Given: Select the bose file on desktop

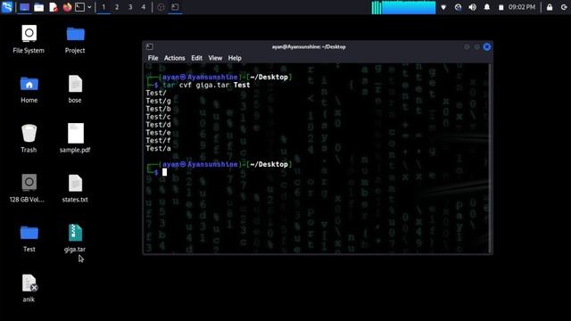Looking at the screenshot, I should (x=75, y=89).
